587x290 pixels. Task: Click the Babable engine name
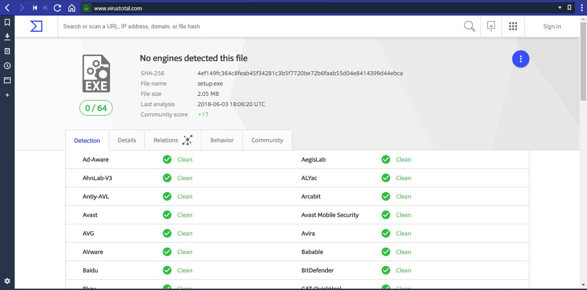coord(312,252)
